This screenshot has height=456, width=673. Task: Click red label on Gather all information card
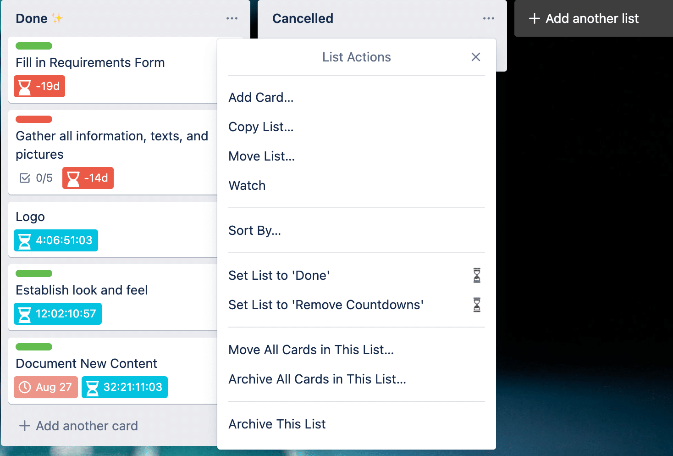[34, 119]
